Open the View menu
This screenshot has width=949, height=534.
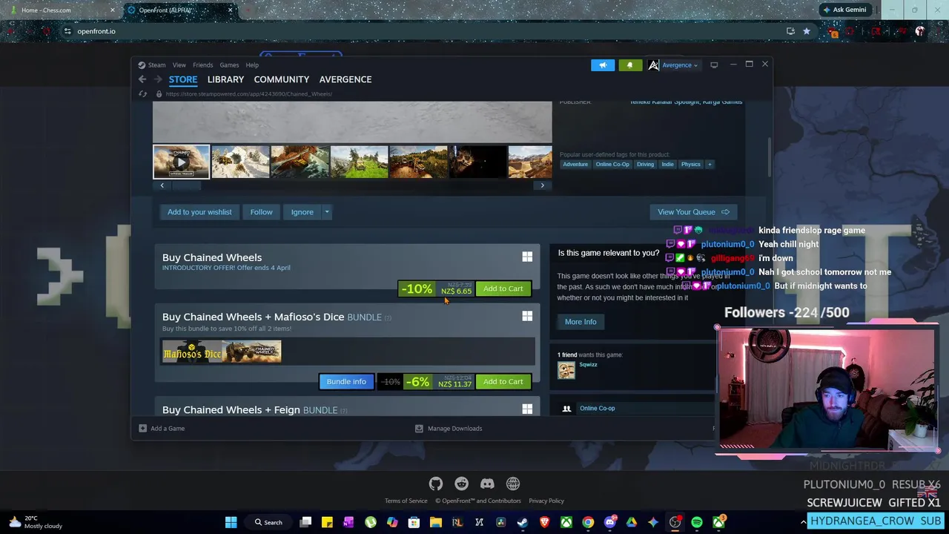coord(179,65)
